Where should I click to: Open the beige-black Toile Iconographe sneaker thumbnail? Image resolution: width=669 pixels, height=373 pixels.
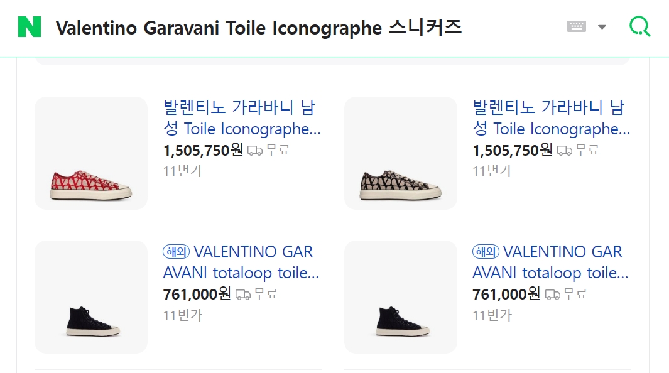click(401, 153)
